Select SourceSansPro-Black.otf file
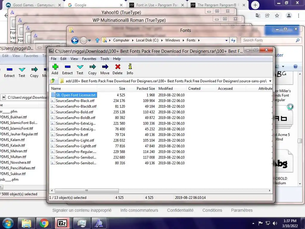The image size is (305, 229). [75, 101]
